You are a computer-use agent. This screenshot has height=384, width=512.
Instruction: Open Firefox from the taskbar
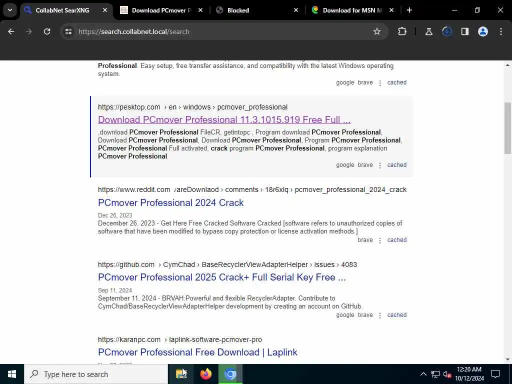pos(205,374)
